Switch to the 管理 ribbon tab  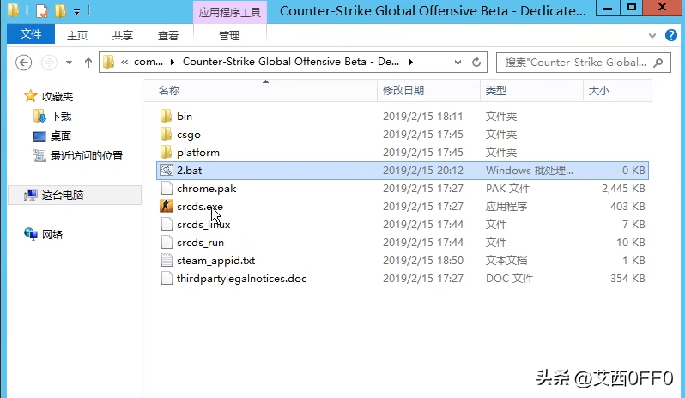click(x=229, y=35)
